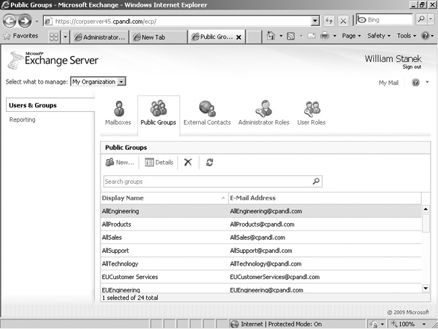Viewport: 438px width, 329px height.
Task: Click the Refresh page icon
Action: click(x=329, y=21)
